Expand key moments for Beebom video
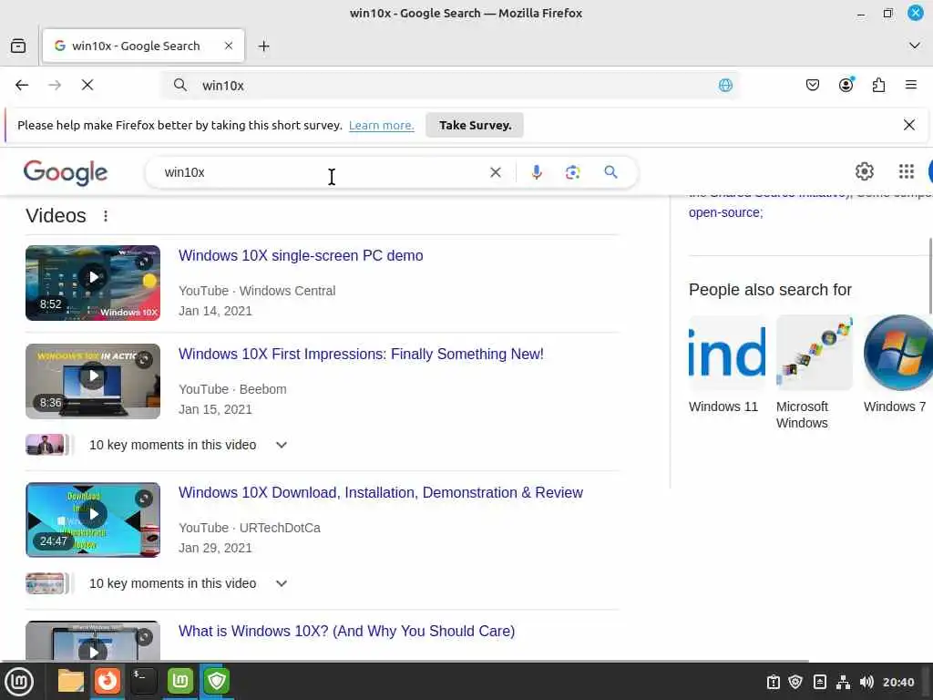Screen dimensions: 933x700 point(282,445)
